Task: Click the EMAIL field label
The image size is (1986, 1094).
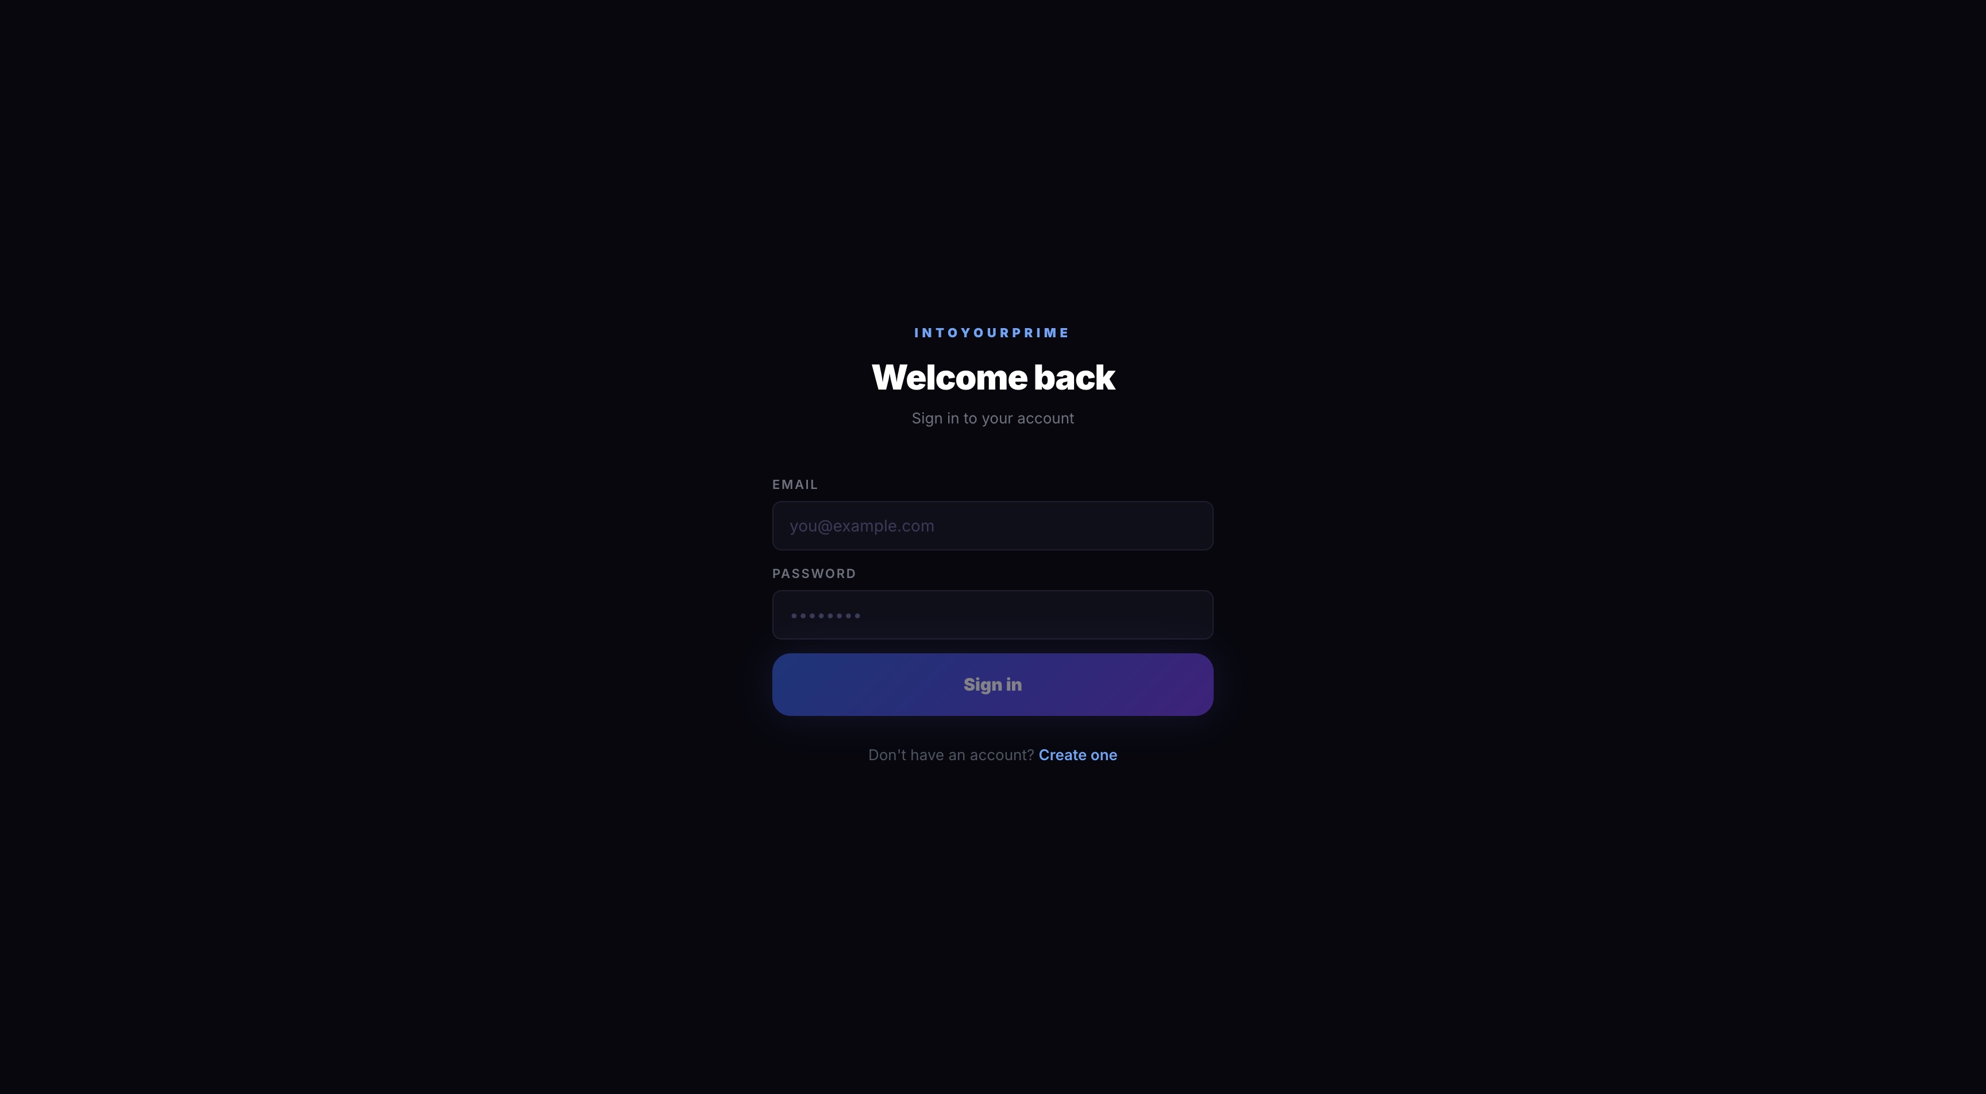Action: coord(795,485)
